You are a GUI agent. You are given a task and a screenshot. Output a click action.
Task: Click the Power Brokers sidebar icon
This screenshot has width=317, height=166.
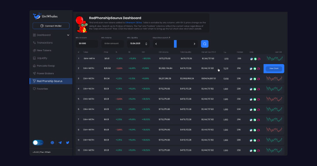coord(34,74)
